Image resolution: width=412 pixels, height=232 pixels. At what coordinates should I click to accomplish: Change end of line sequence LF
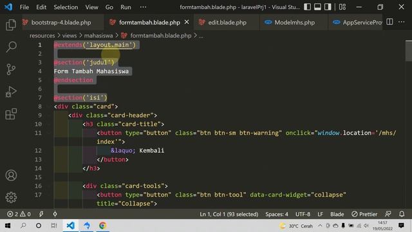pos(320,214)
